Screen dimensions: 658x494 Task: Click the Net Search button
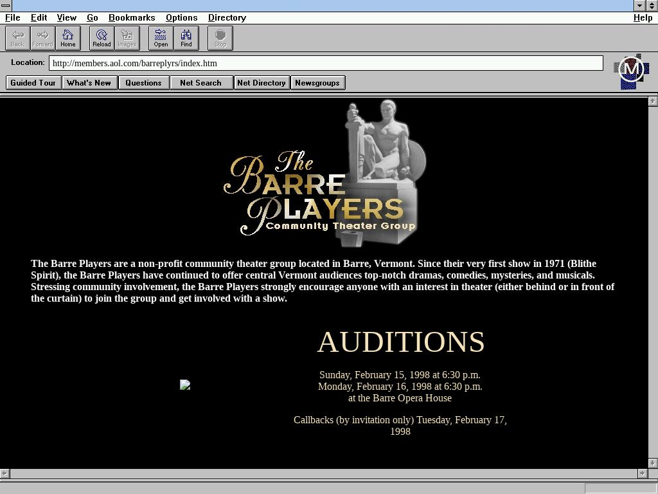click(x=200, y=82)
